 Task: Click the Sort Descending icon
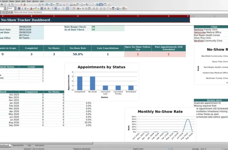click(64, 5)
